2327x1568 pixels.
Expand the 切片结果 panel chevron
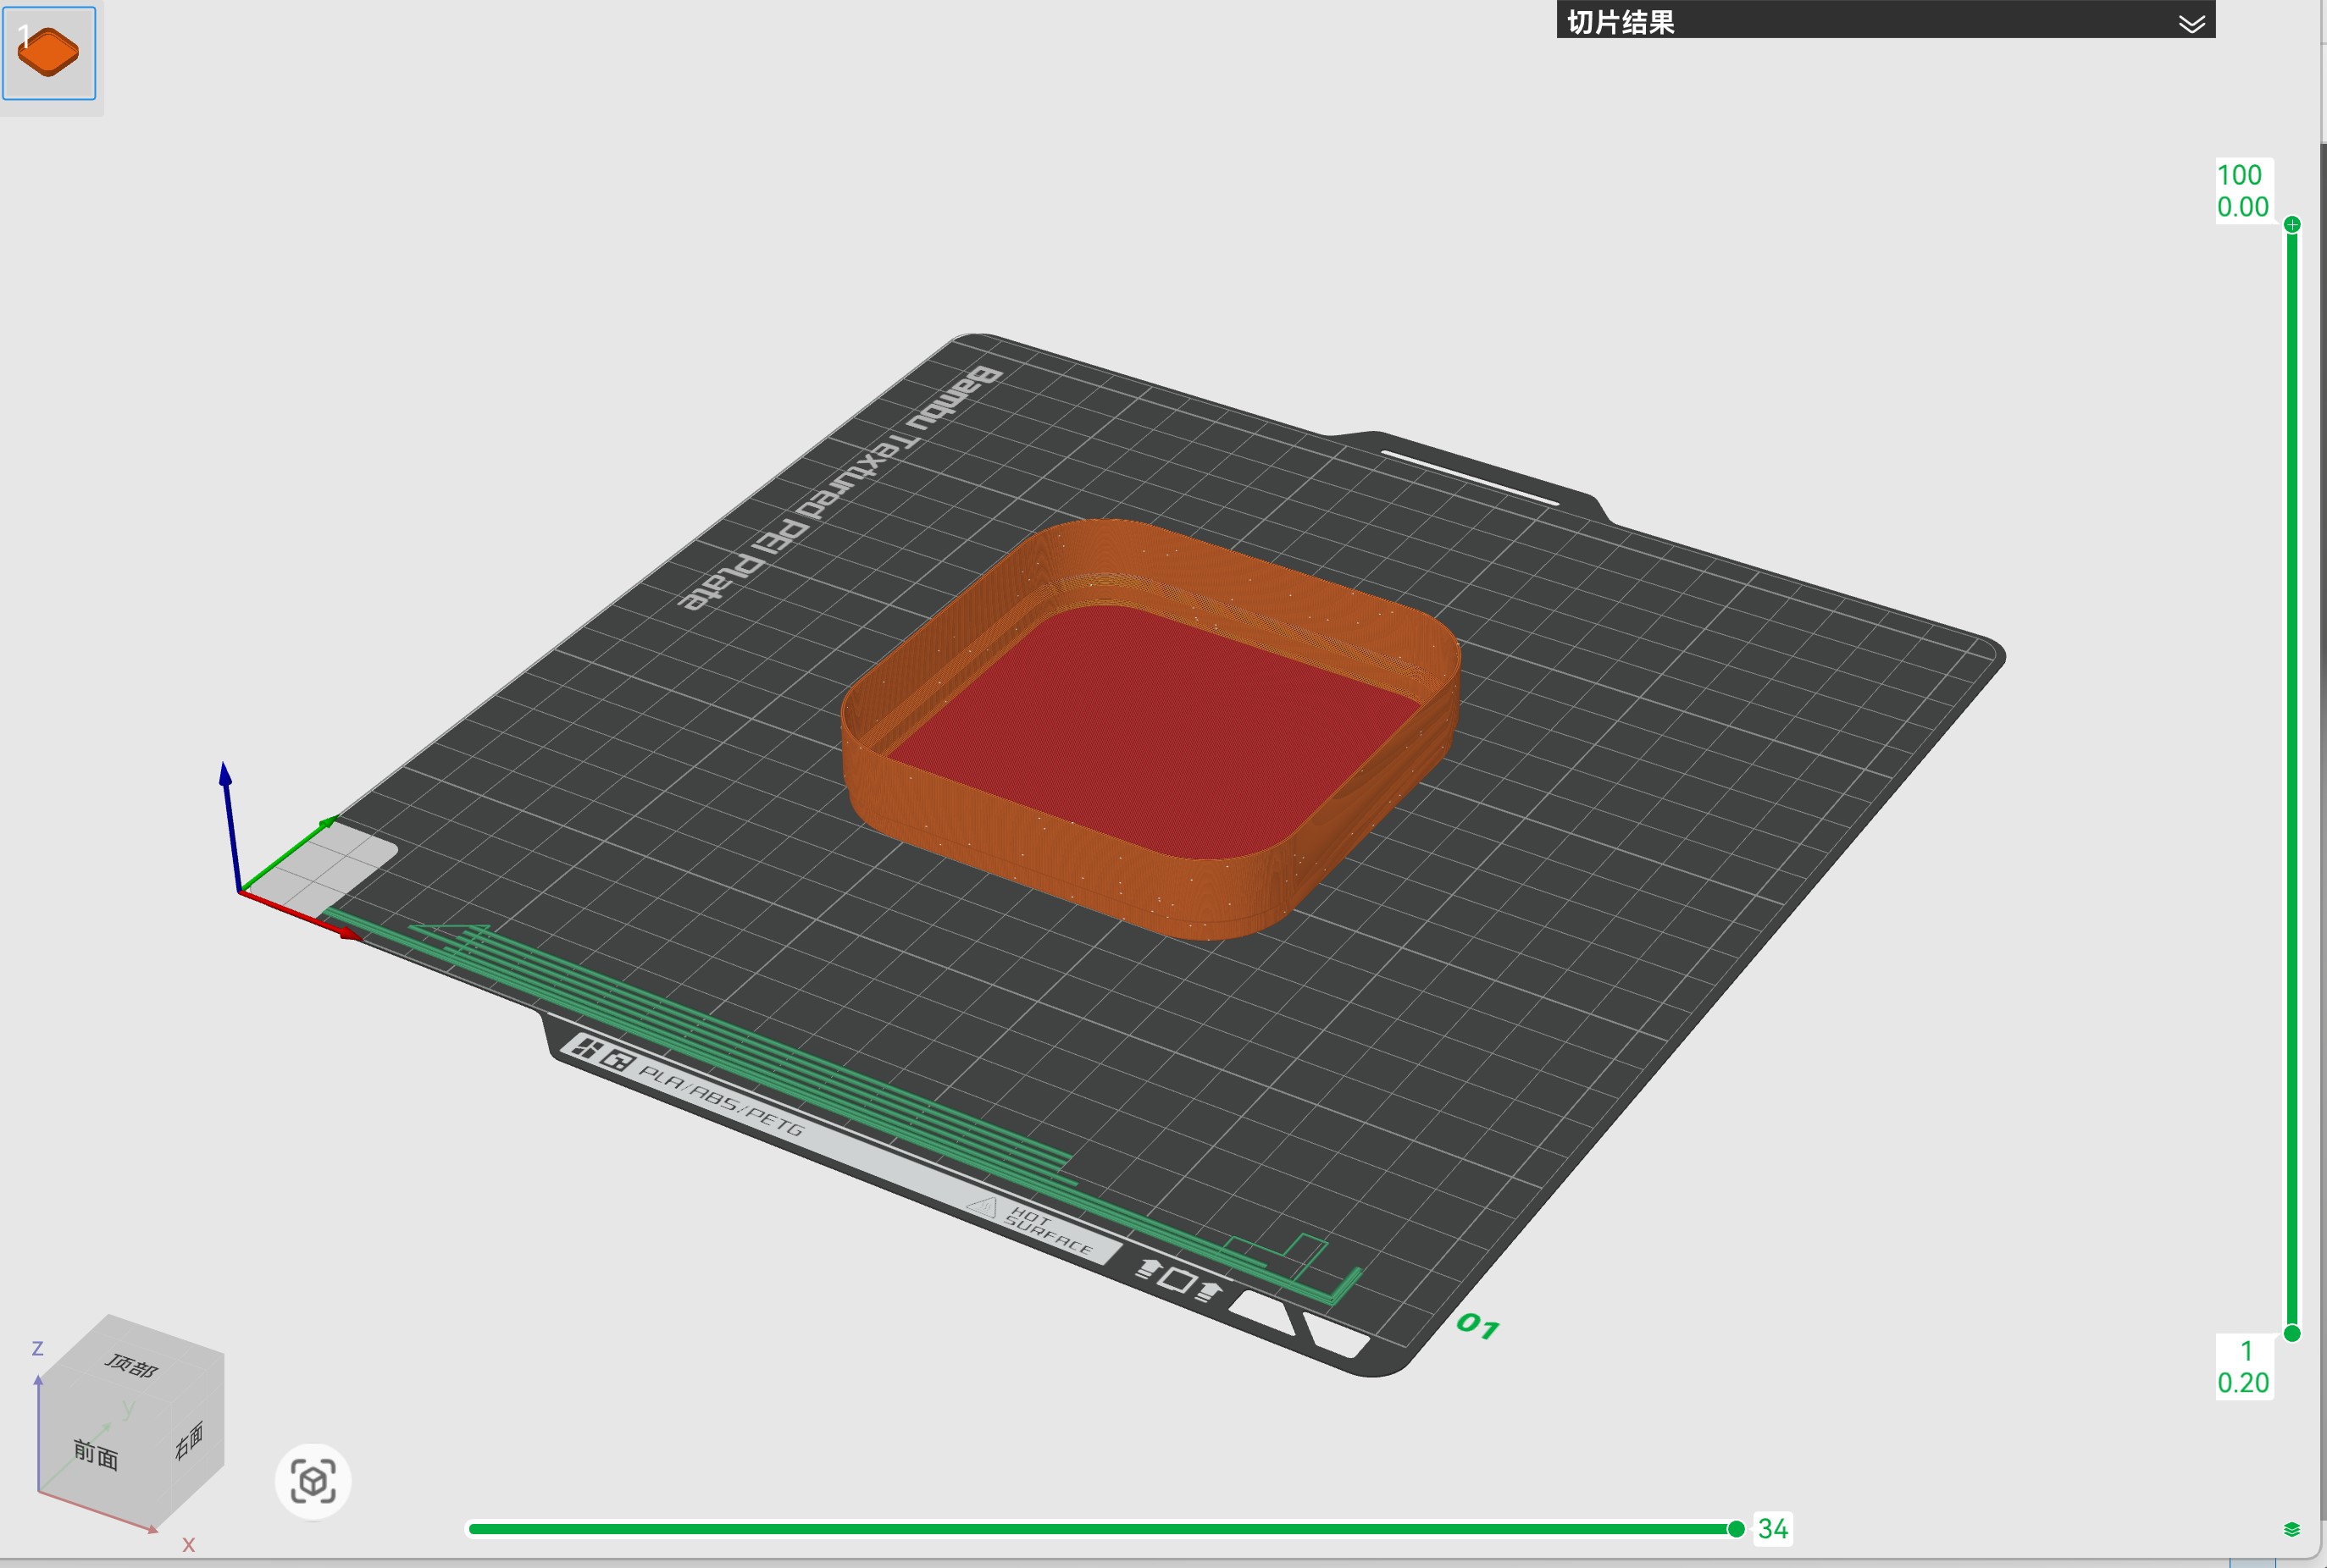point(2192,24)
